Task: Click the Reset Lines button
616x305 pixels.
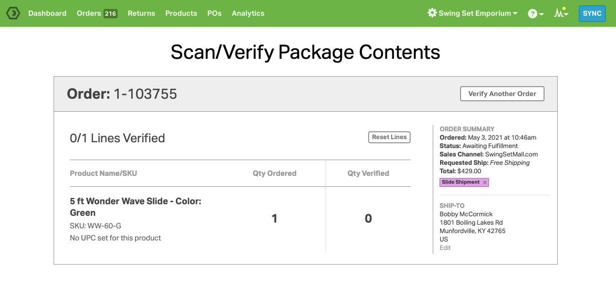Action: [x=389, y=137]
